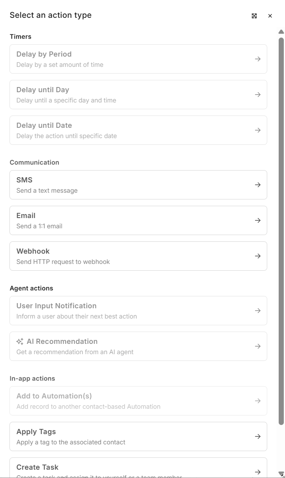Click the scrollbar down arrow
This screenshot has height=478, width=285.
coord(281,473)
